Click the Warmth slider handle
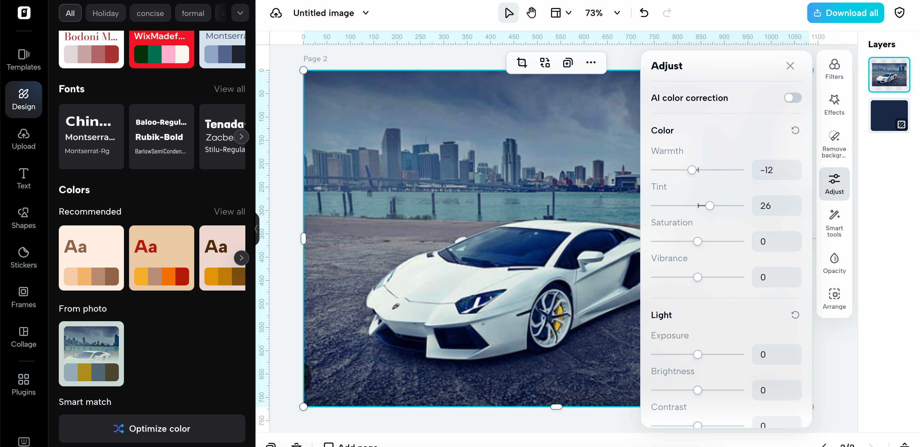920x447 pixels. (x=692, y=170)
